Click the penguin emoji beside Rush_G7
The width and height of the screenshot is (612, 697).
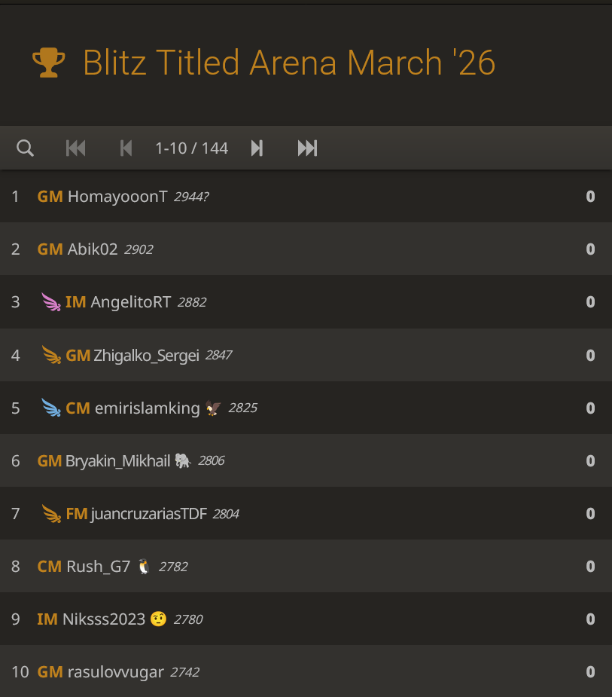click(145, 567)
